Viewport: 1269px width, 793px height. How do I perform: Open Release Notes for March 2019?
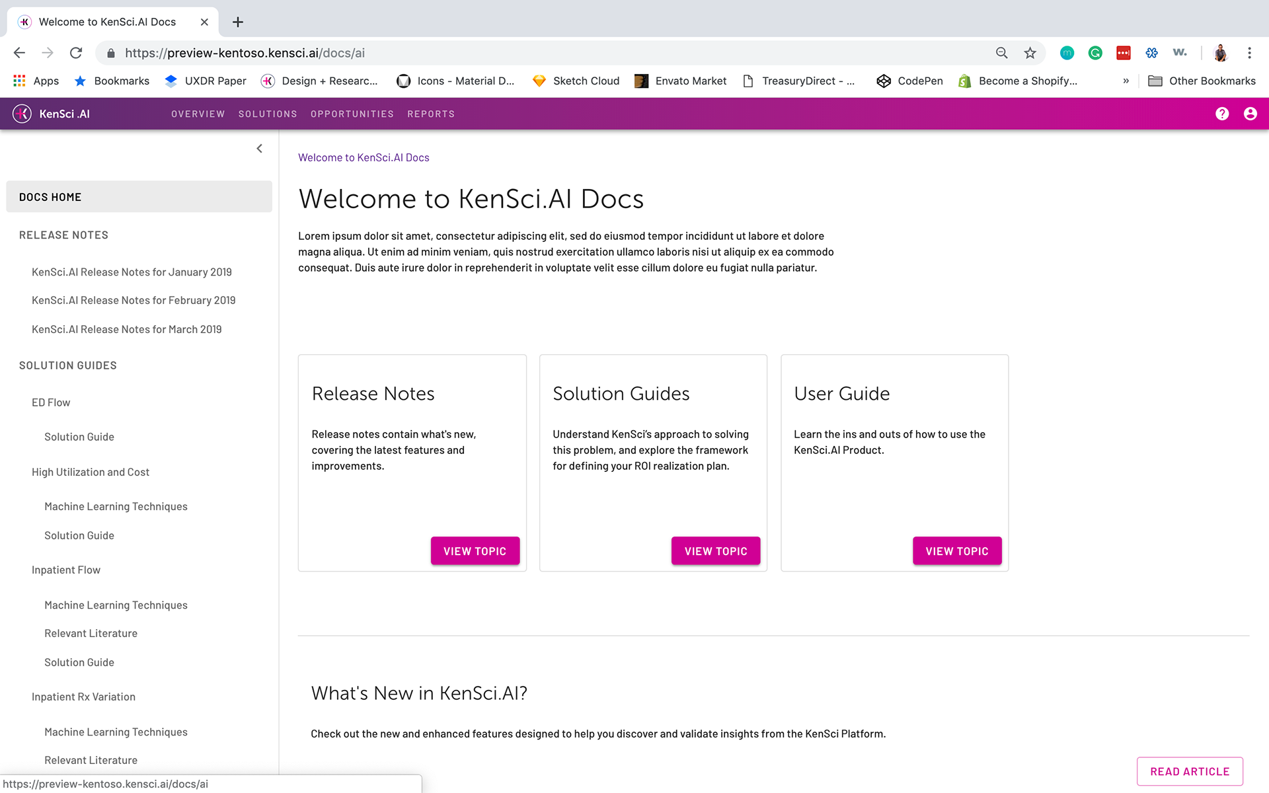click(126, 329)
